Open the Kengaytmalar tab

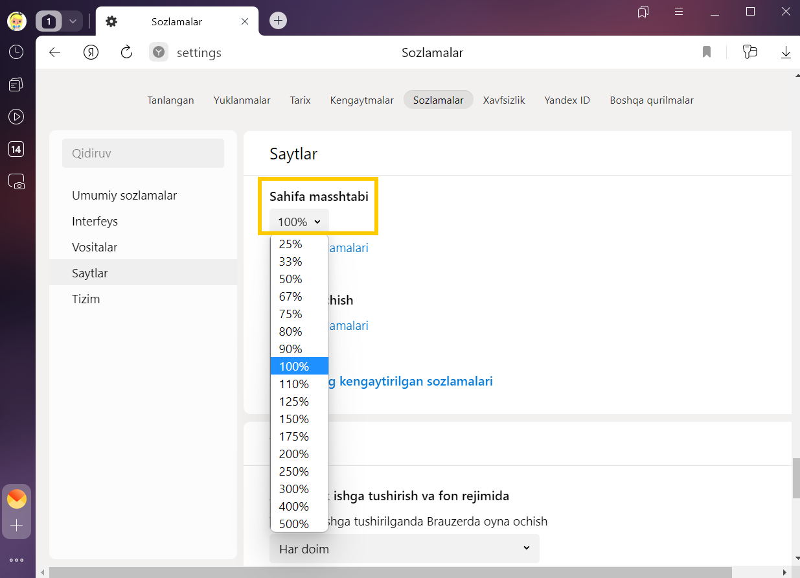coord(361,100)
